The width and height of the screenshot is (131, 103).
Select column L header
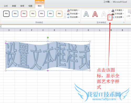point(100,30)
